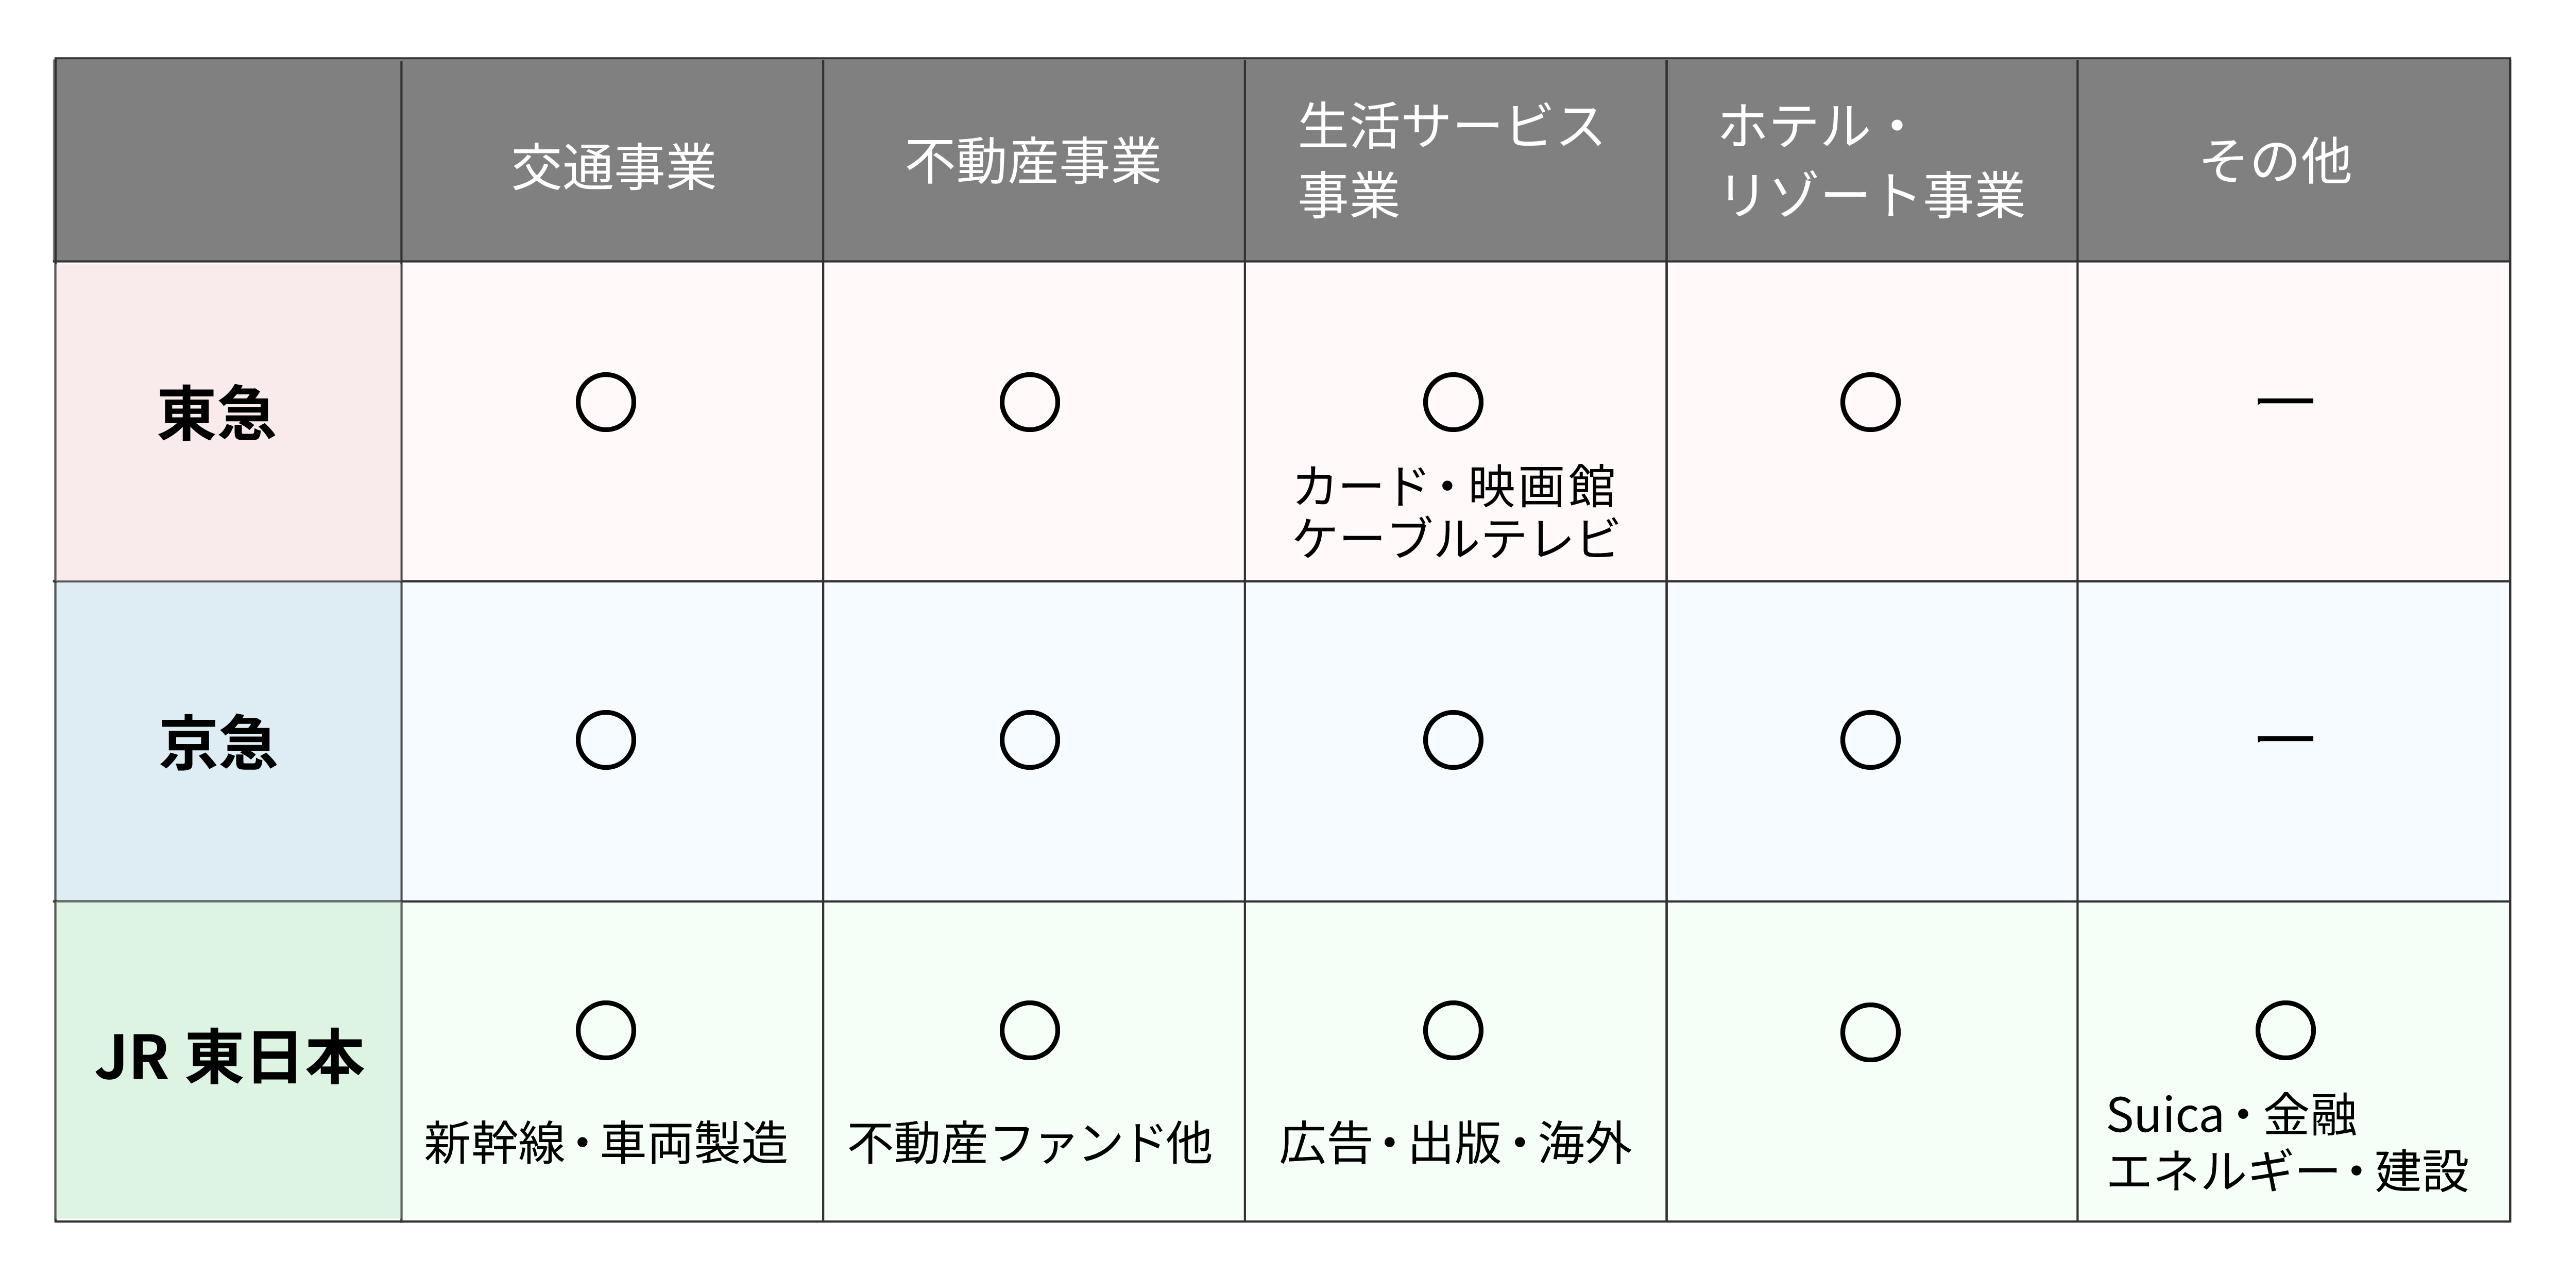
Task: Click the JR 東日本 row label
Action: (x=229, y=1058)
